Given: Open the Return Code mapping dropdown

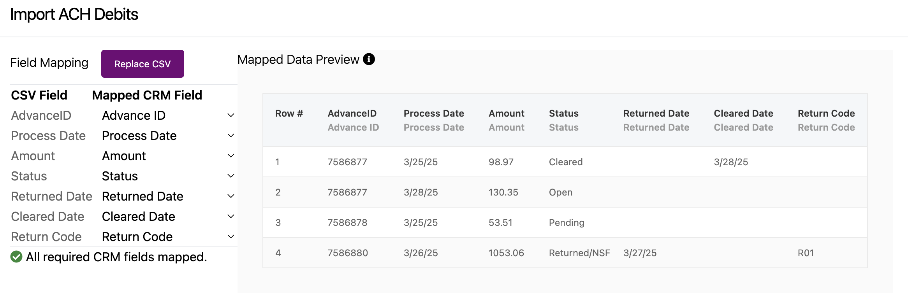Looking at the screenshot, I should coord(169,237).
